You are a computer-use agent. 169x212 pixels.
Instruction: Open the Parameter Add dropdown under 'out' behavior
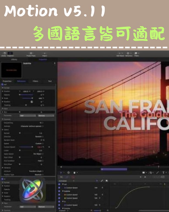28,116
